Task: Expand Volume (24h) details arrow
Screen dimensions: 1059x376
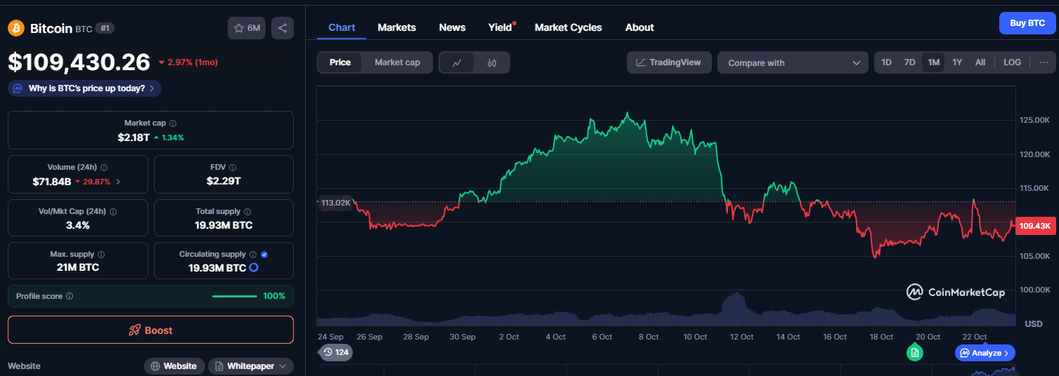Action: pos(118,182)
